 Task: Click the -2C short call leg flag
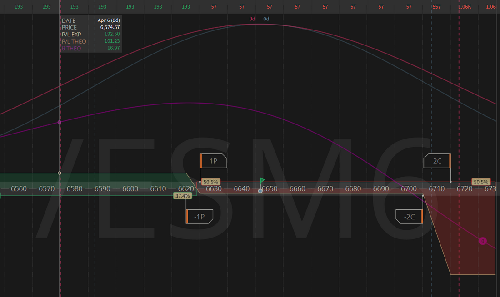[x=410, y=217]
